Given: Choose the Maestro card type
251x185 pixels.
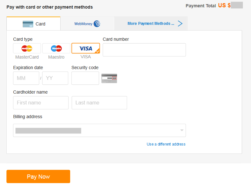Looking at the screenshot, I should click(x=56, y=48).
